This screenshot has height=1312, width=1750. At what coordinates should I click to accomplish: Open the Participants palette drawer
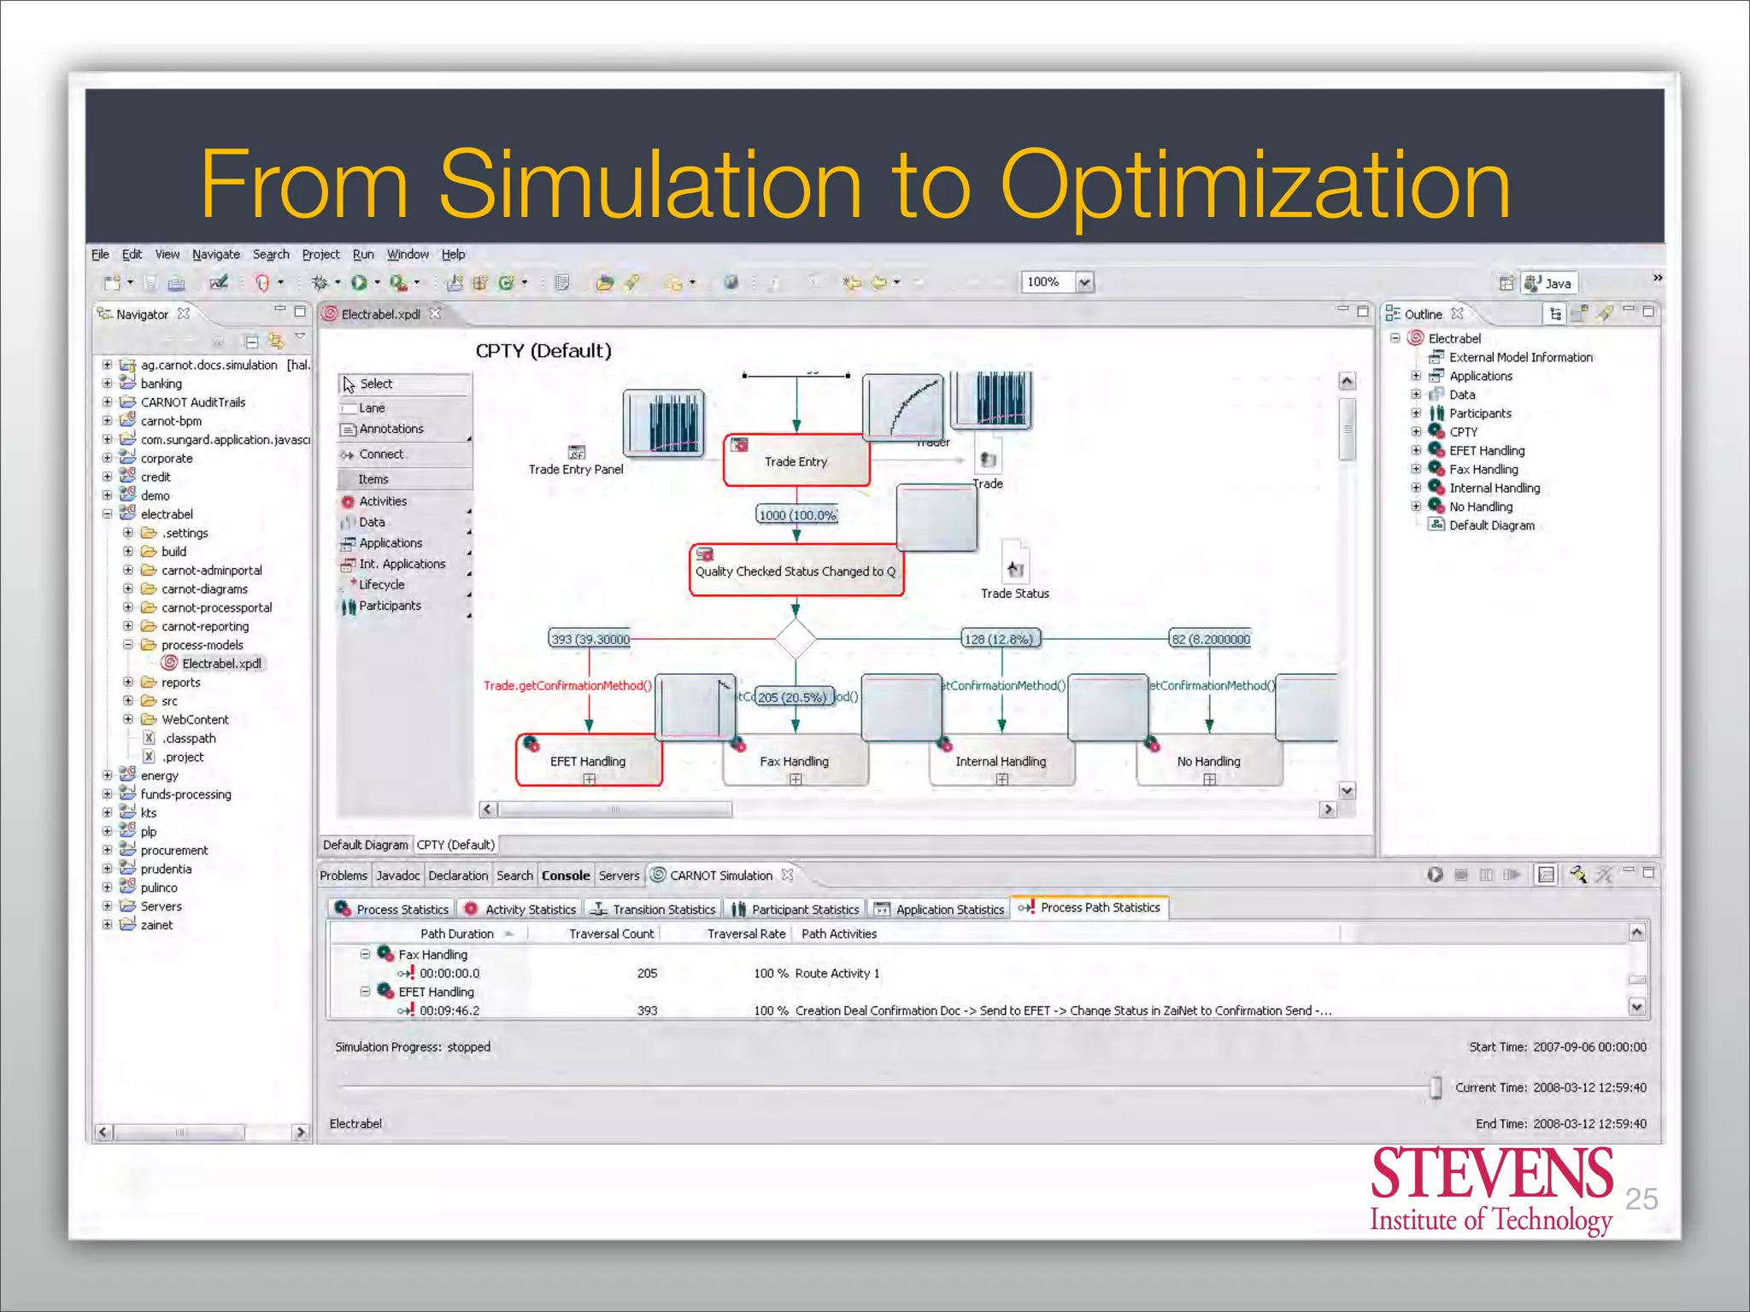pos(405,606)
